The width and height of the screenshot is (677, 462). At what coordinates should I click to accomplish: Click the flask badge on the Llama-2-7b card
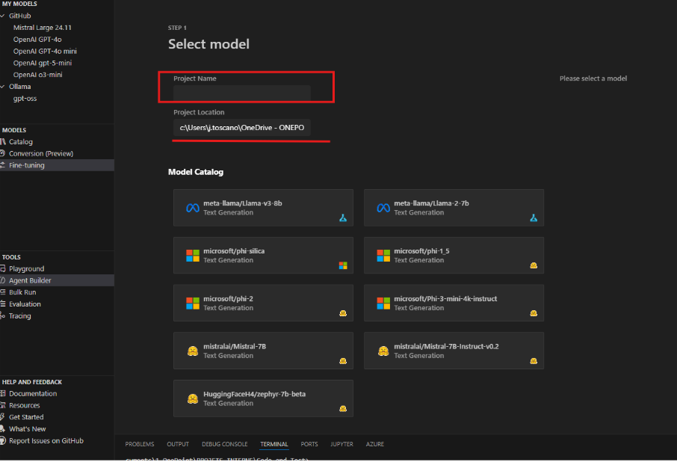[x=534, y=218]
